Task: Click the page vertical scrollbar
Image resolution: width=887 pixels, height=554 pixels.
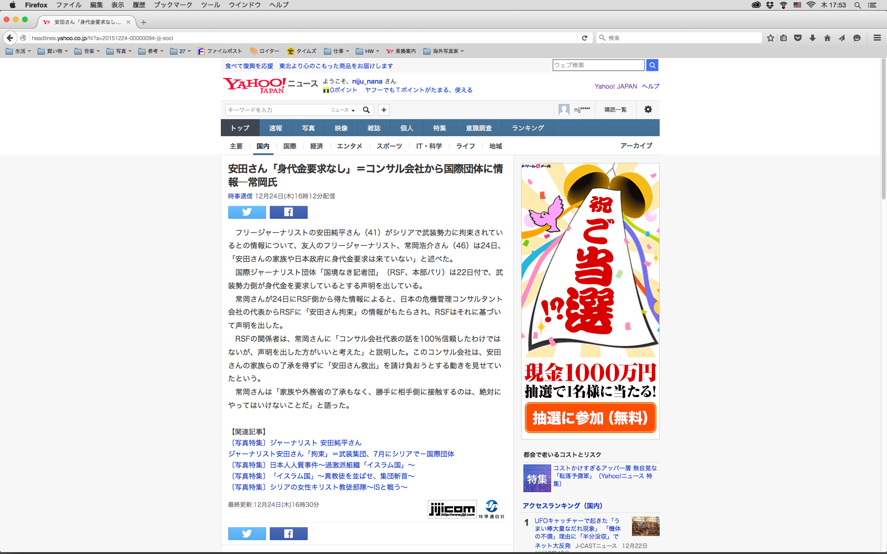Action: (883, 129)
